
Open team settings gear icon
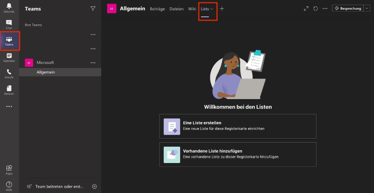coord(94,187)
